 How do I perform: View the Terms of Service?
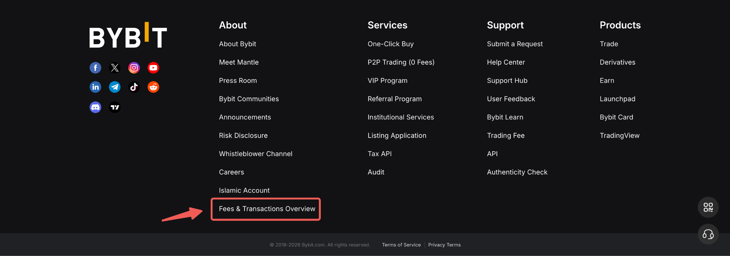point(401,245)
